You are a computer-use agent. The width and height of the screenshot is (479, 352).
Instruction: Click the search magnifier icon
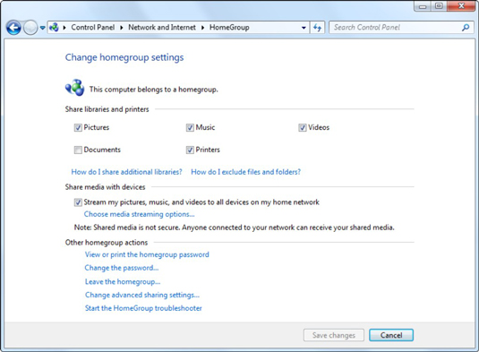[466, 28]
